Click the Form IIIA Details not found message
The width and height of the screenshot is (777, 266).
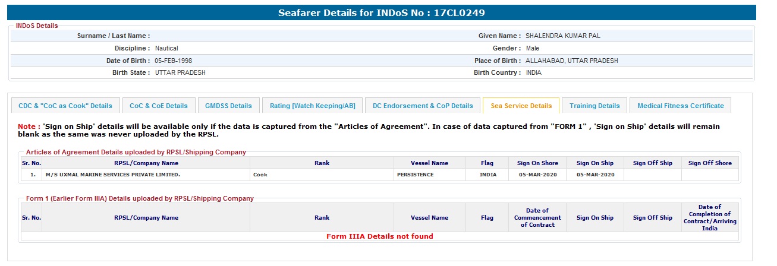click(x=380, y=236)
